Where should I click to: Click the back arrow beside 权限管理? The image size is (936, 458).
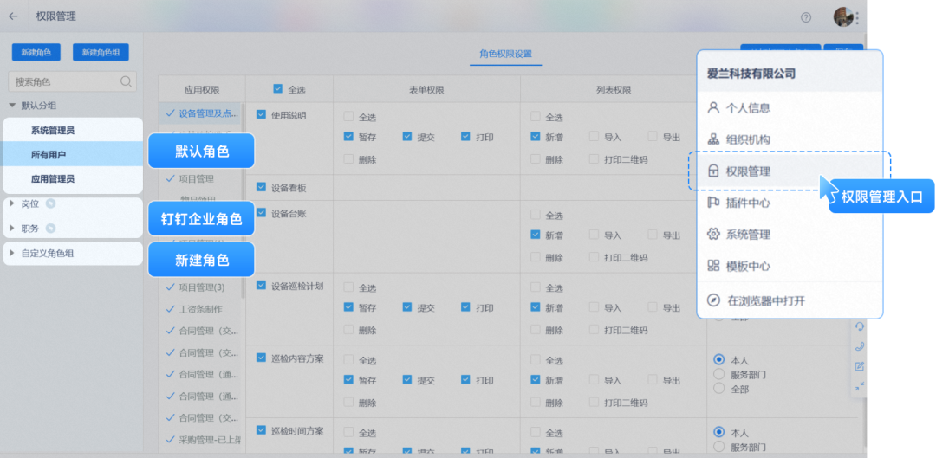pos(13,16)
